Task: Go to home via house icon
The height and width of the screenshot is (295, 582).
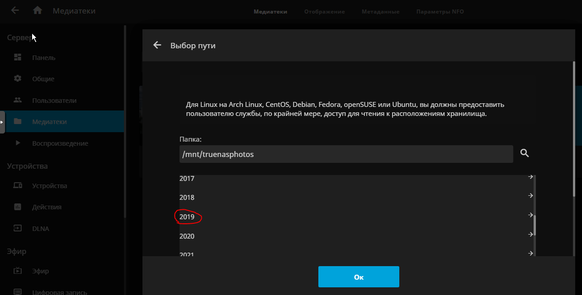Action: pyautogui.click(x=38, y=10)
